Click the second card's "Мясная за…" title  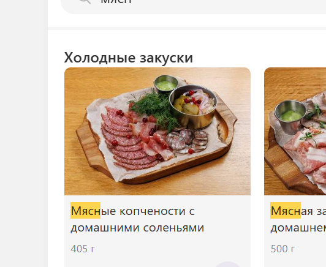(298, 211)
